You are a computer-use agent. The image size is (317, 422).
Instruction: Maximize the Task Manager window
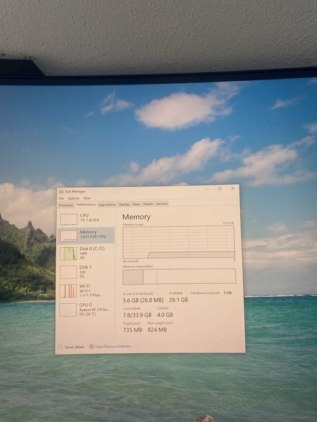pos(220,189)
